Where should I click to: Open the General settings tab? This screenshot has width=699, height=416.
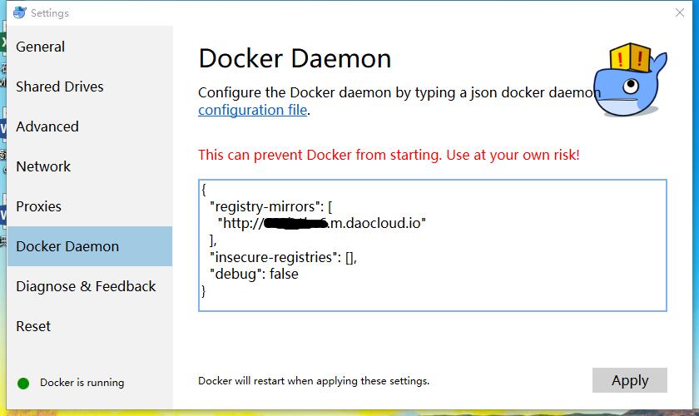coord(90,47)
